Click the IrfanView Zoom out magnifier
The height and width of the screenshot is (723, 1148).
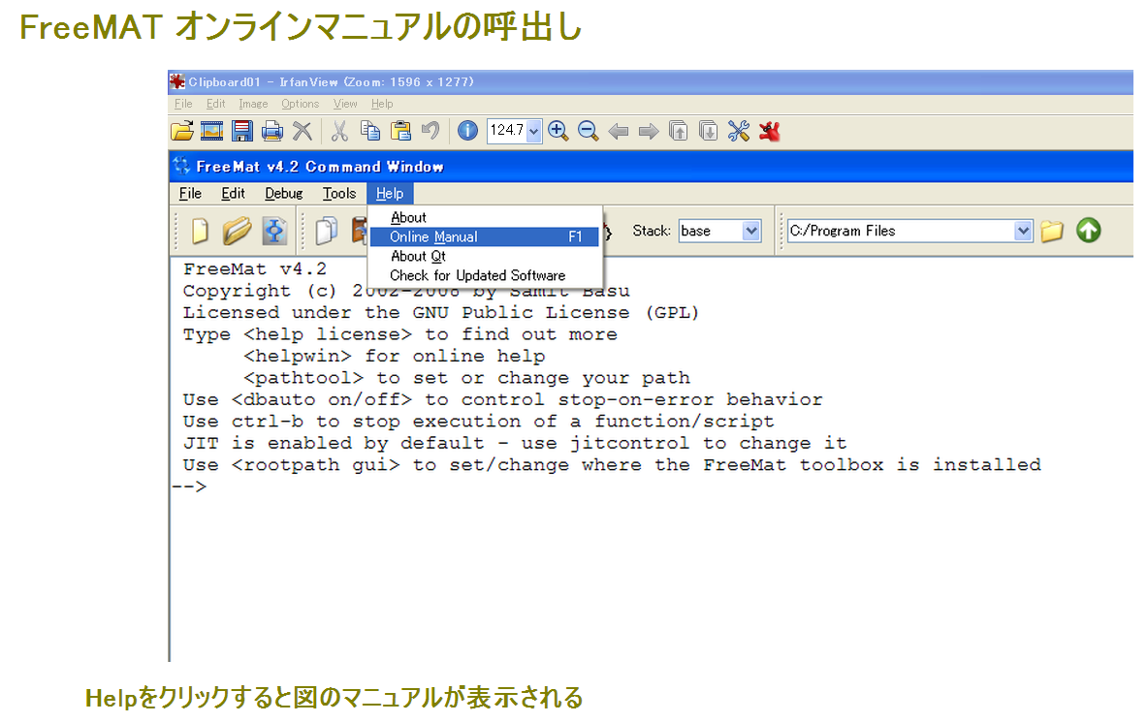point(588,131)
